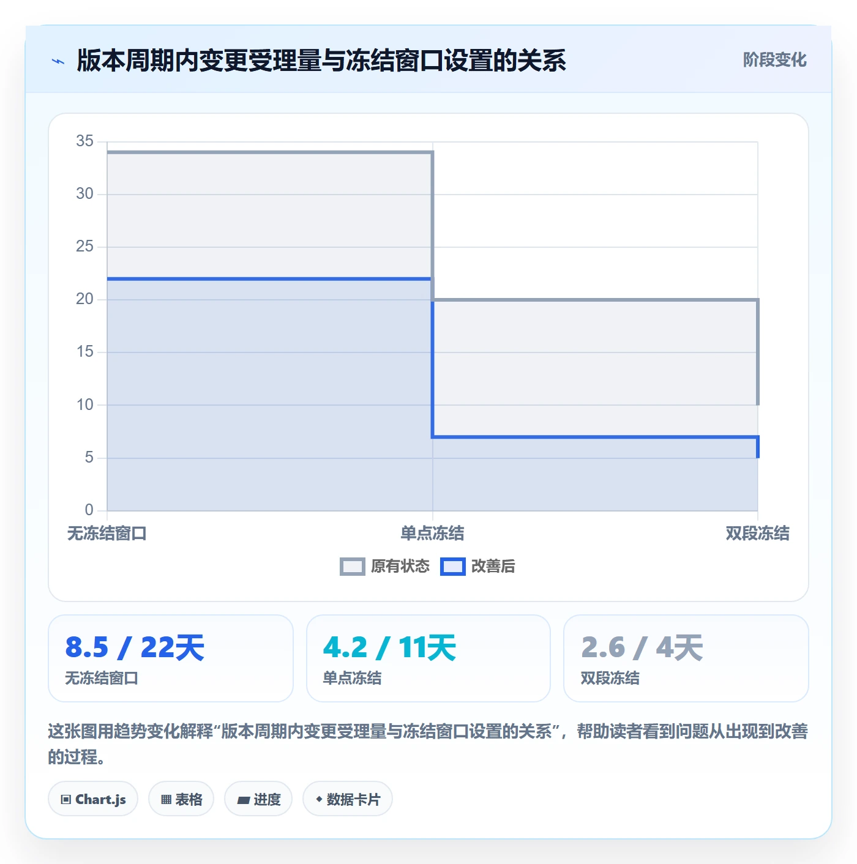This screenshot has width=857, height=864.
Task: Click the 无冻结窗口 x-axis label
Action: (107, 534)
